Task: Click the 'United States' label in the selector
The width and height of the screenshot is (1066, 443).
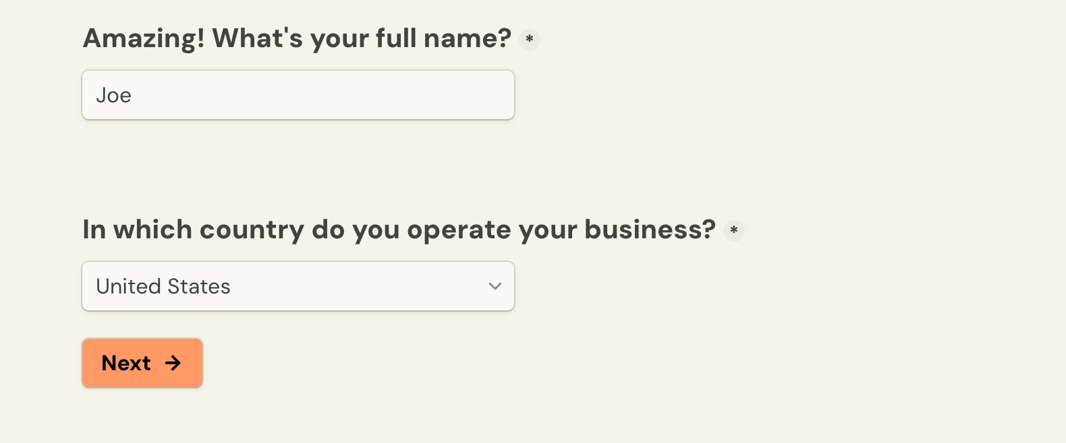Action: pos(163,286)
